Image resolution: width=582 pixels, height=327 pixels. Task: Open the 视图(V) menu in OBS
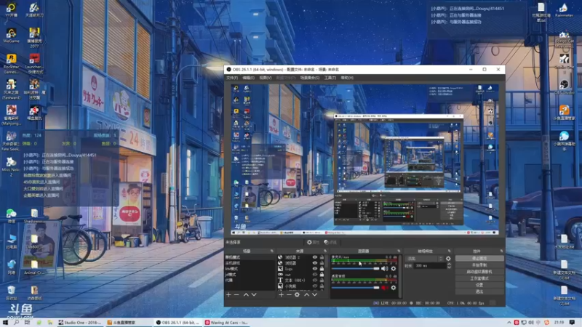coord(266,78)
